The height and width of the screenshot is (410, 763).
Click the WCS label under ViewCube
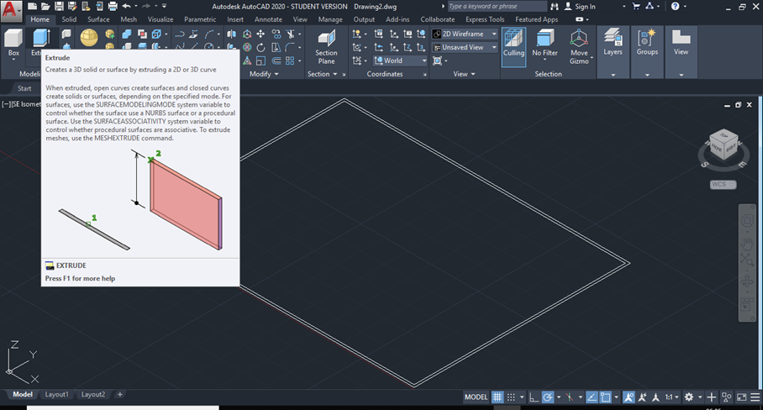(x=723, y=184)
